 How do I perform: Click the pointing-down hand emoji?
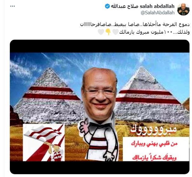108,32
